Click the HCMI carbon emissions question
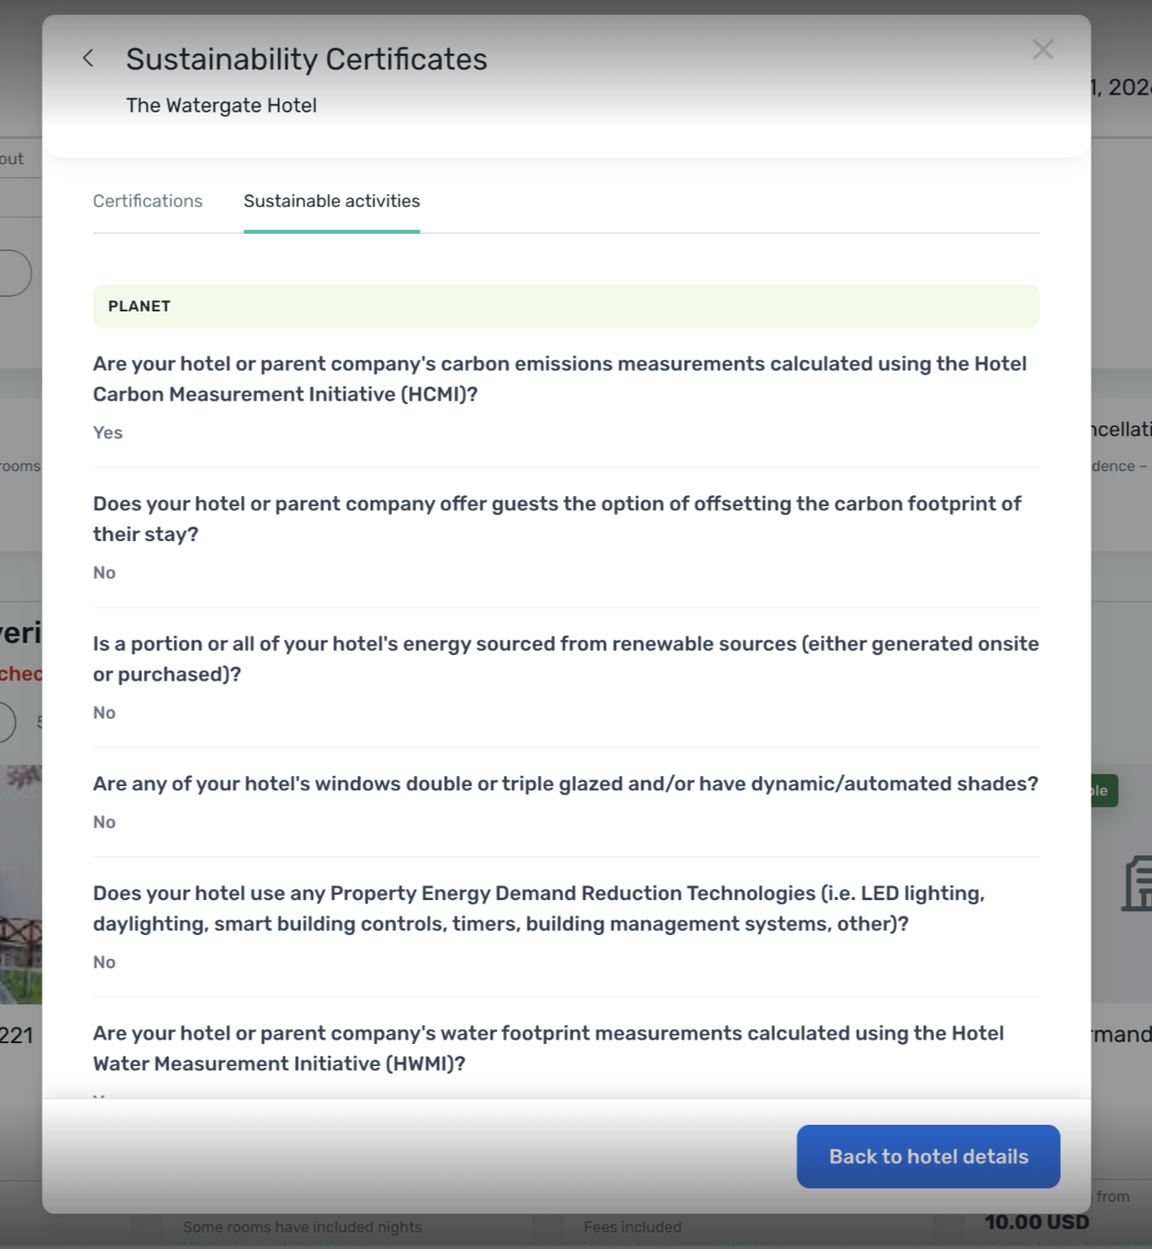1152x1249 pixels. (559, 379)
